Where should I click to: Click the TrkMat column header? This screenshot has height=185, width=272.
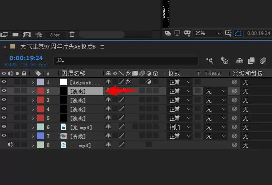tap(213, 74)
